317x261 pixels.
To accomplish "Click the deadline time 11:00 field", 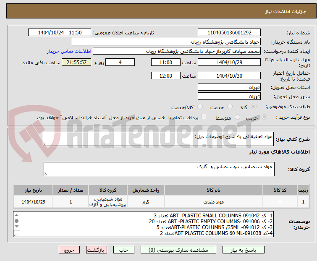I will click(166, 62).
